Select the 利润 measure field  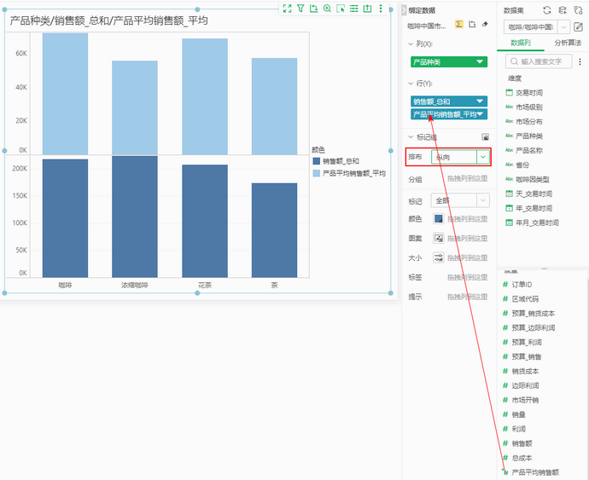click(x=517, y=429)
